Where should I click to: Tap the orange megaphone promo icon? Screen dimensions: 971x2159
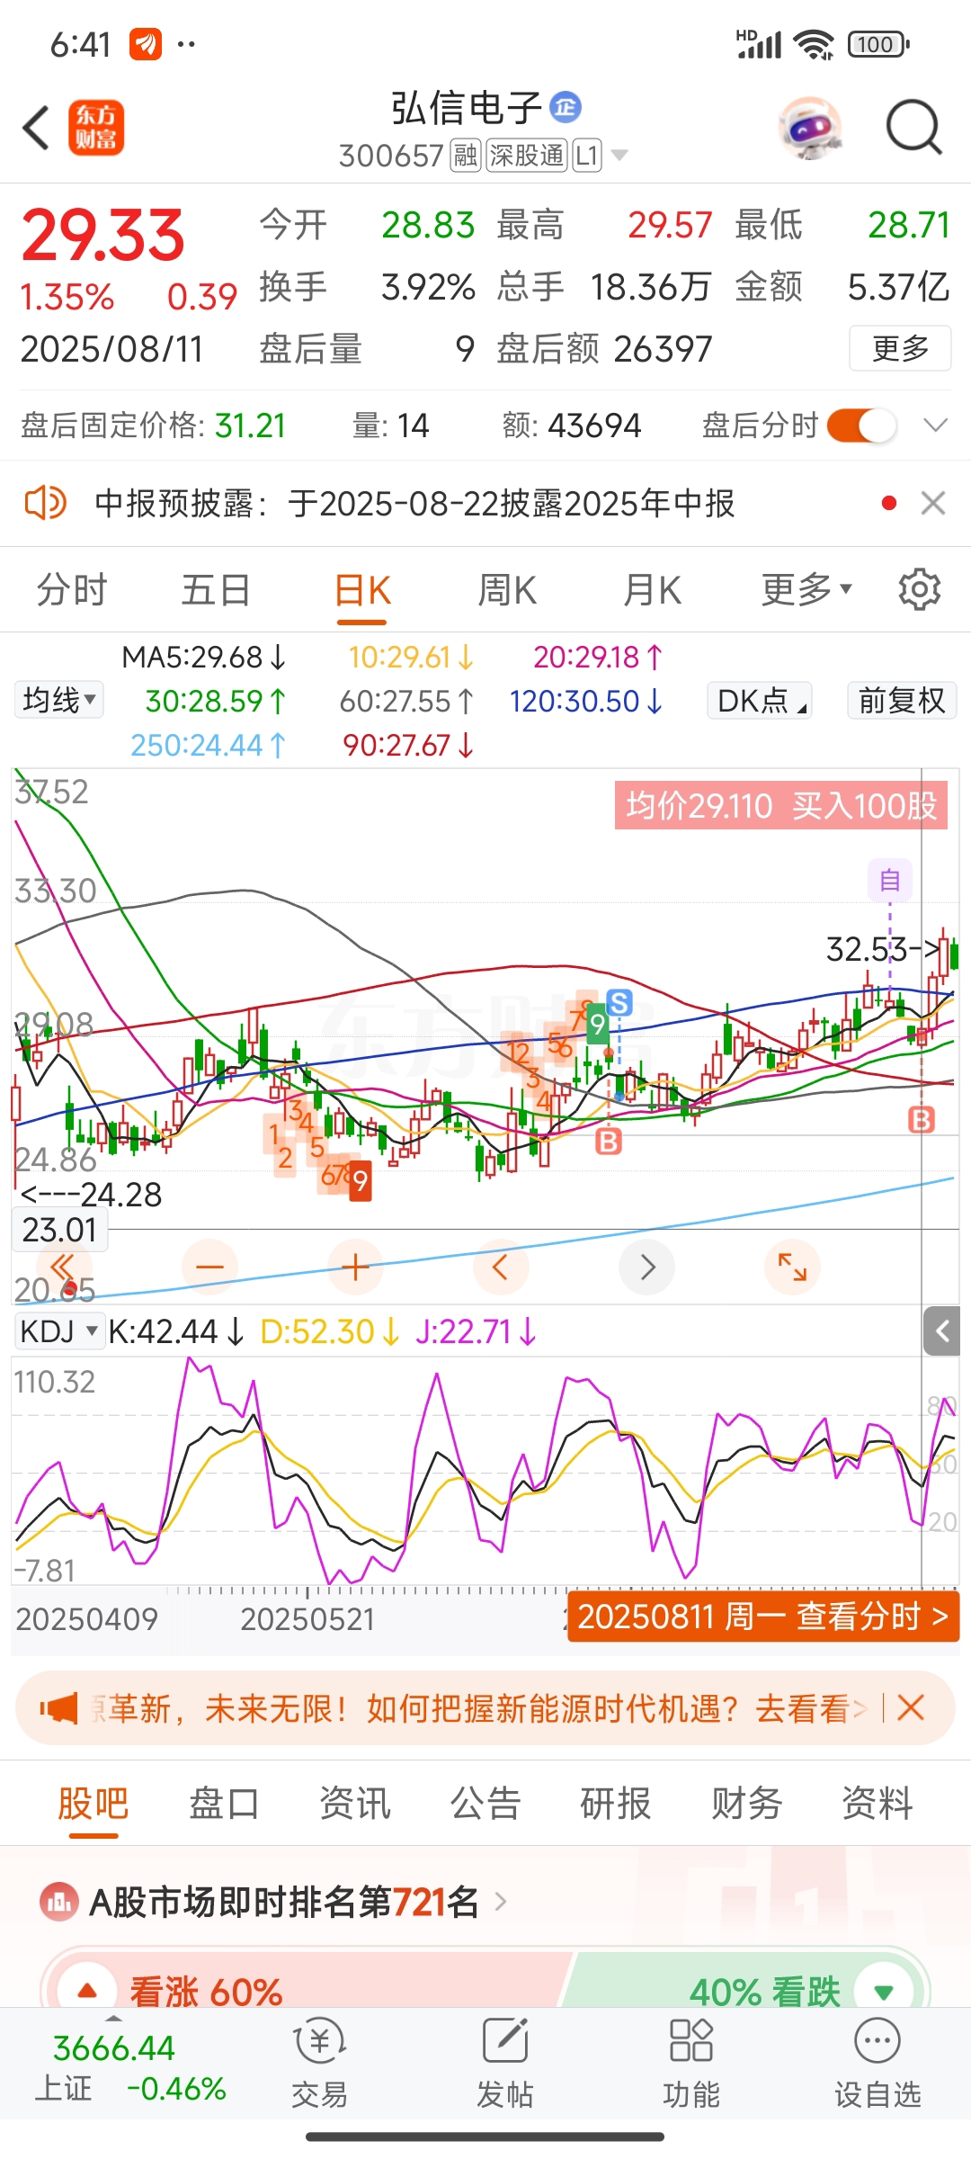point(59,1707)
